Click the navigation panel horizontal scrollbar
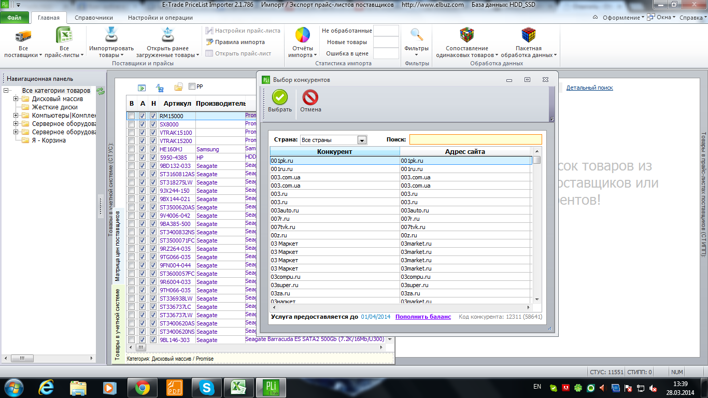This screenshot has width=708, height=398. (49, 358)
